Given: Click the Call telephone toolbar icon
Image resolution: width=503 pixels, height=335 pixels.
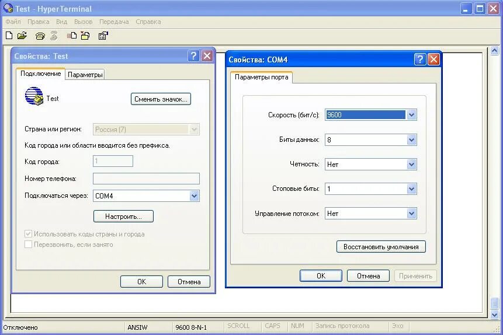Looking at the screenshot, I should point(40,36).
